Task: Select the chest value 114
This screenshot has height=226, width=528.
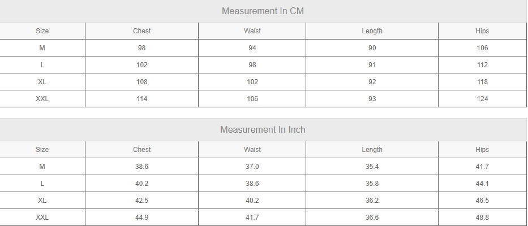Action: point(142,99)
